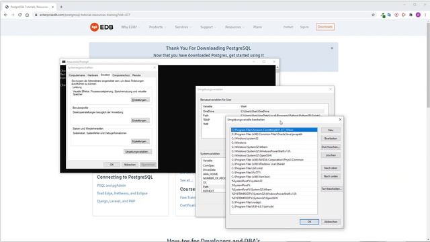Image resolution: width=430 pixels, height=242 pixels.
Task: Switch to Remote tab
Action: [136, 75]
